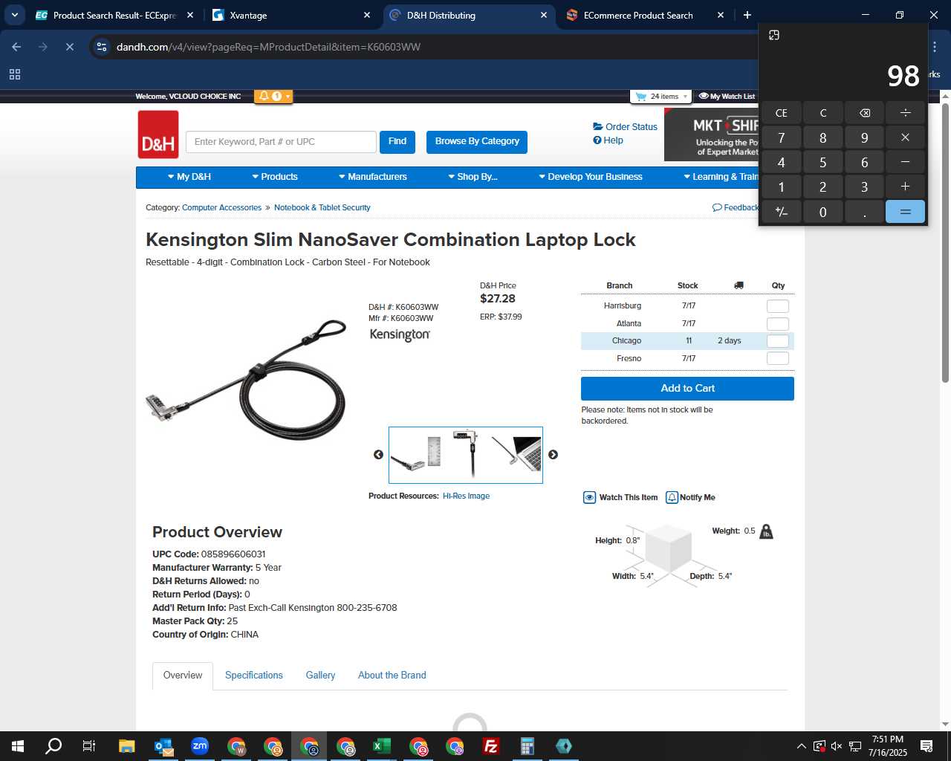Screen dimensions: 951x761
Task: Stop loading the page
Action: pyautogui.click(x=69, y=47)
